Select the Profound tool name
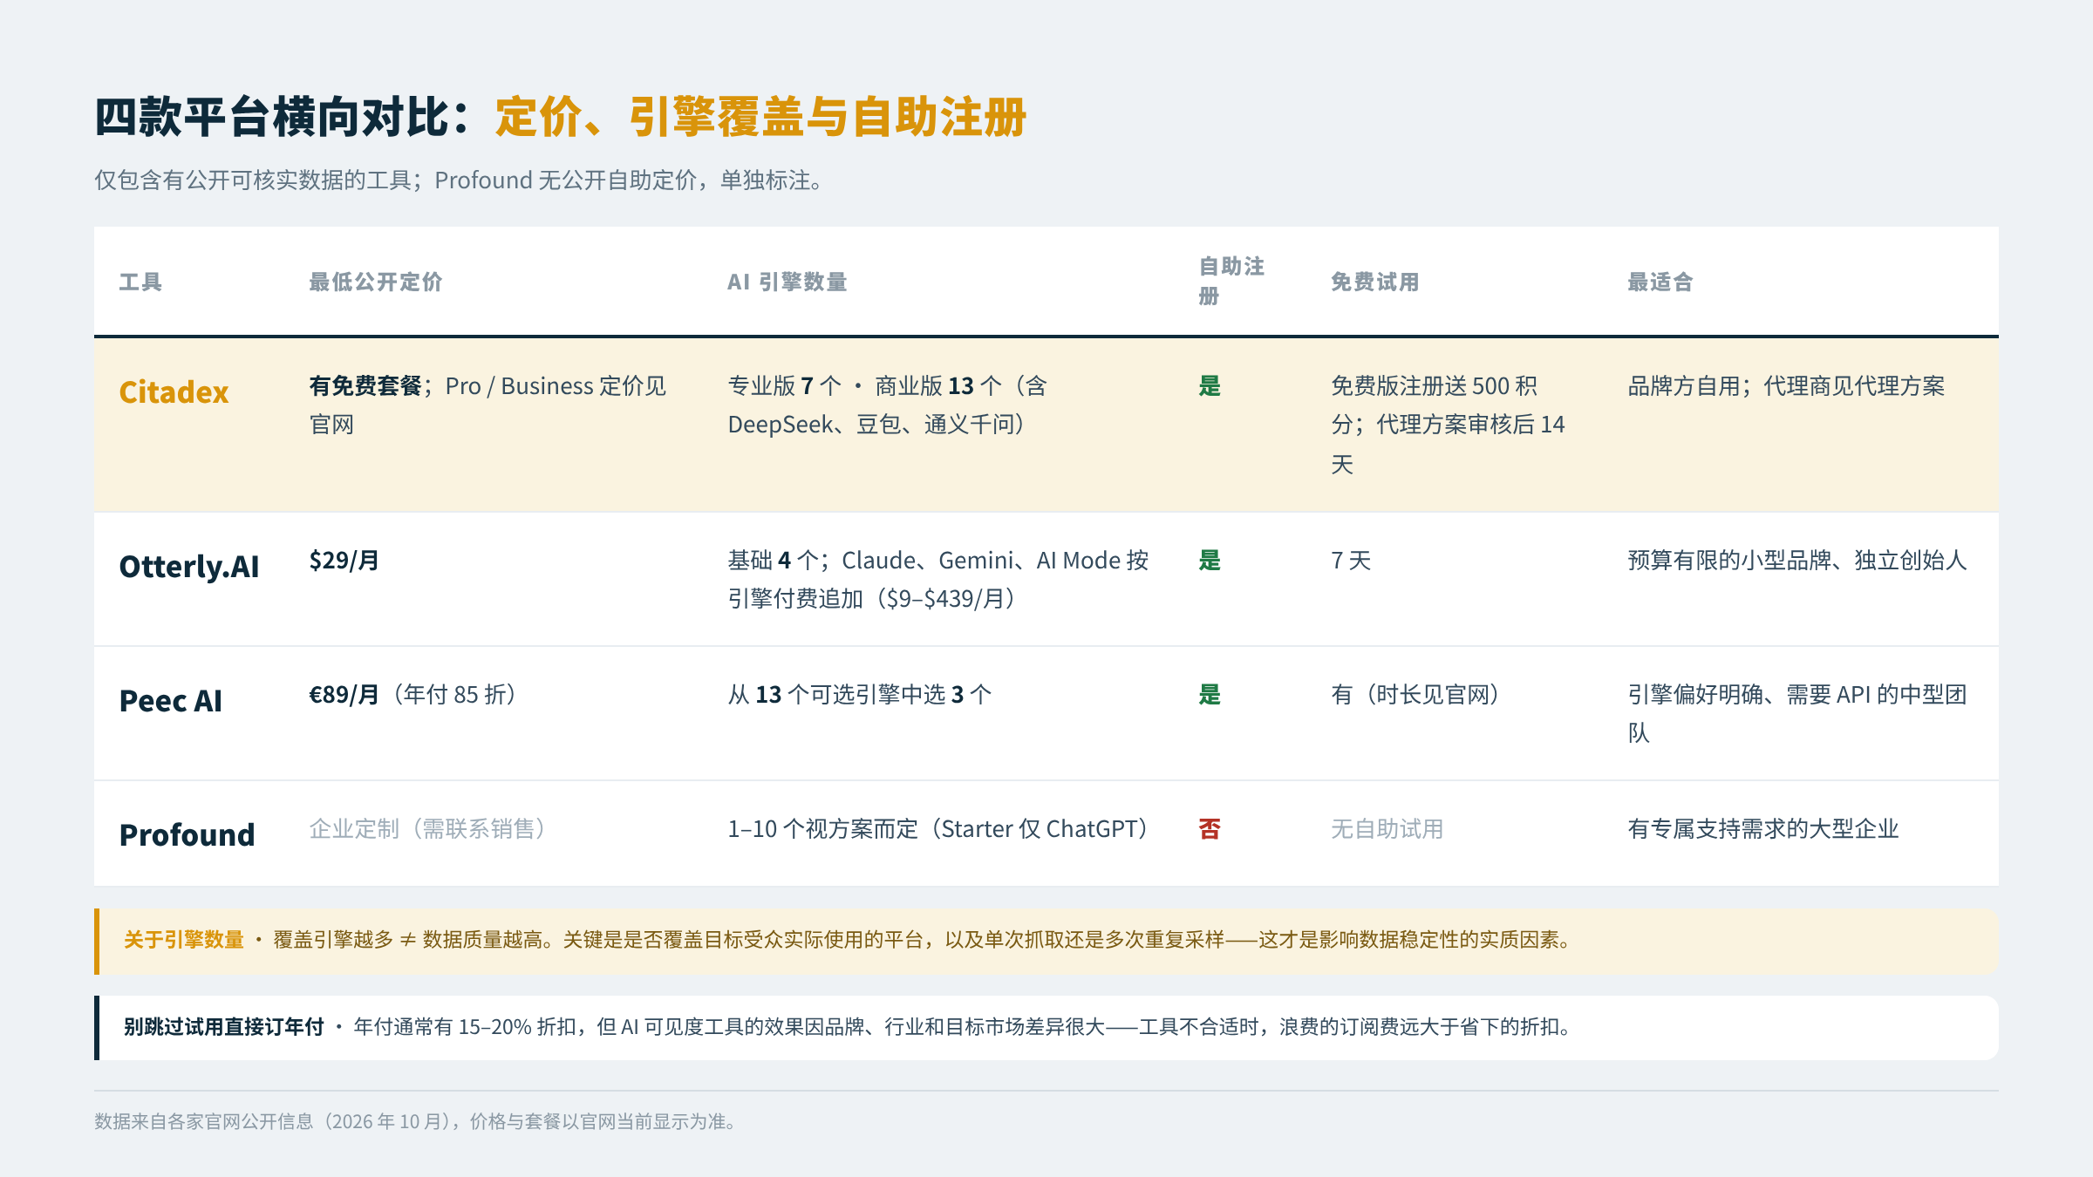 (x=187, y=835)
